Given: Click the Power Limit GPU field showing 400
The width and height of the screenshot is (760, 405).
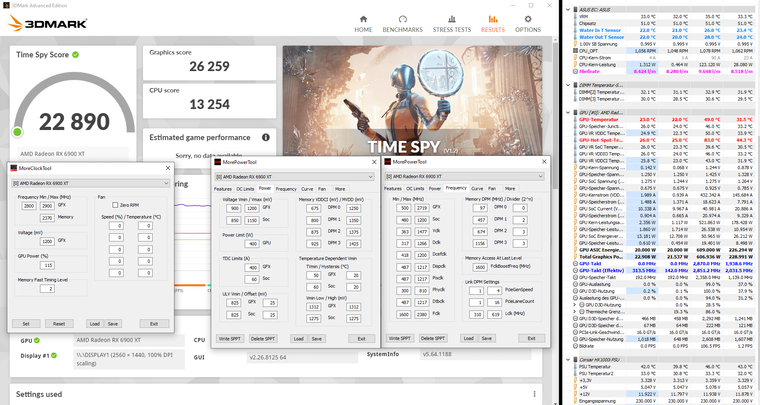Looking at the screenshot, I should (x=252, y=244).
